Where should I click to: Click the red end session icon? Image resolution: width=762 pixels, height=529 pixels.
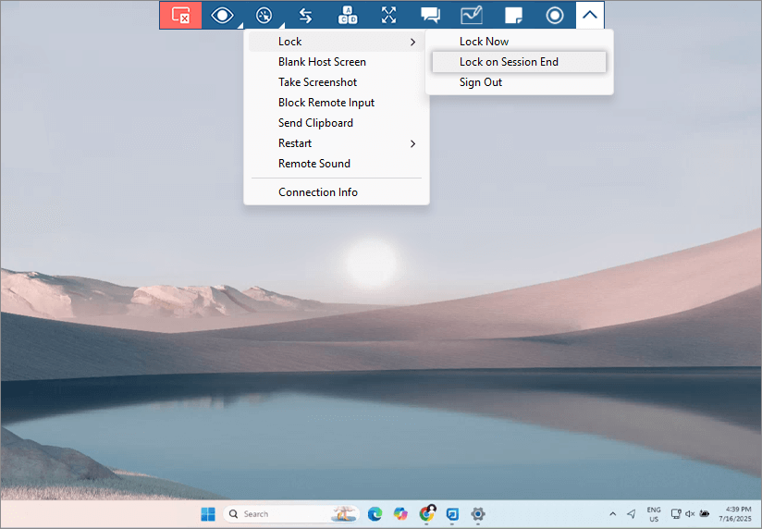click(x=180, y=15)
